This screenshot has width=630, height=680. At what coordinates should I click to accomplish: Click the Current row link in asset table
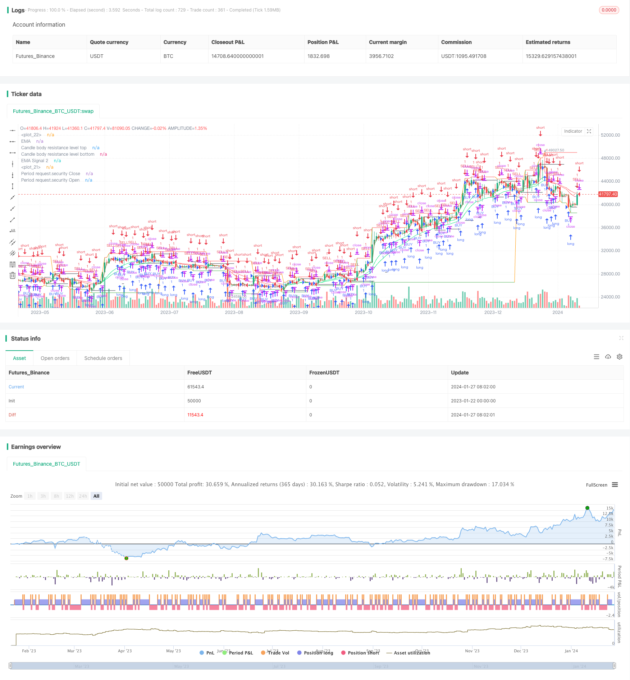click(x=16, y=387)
